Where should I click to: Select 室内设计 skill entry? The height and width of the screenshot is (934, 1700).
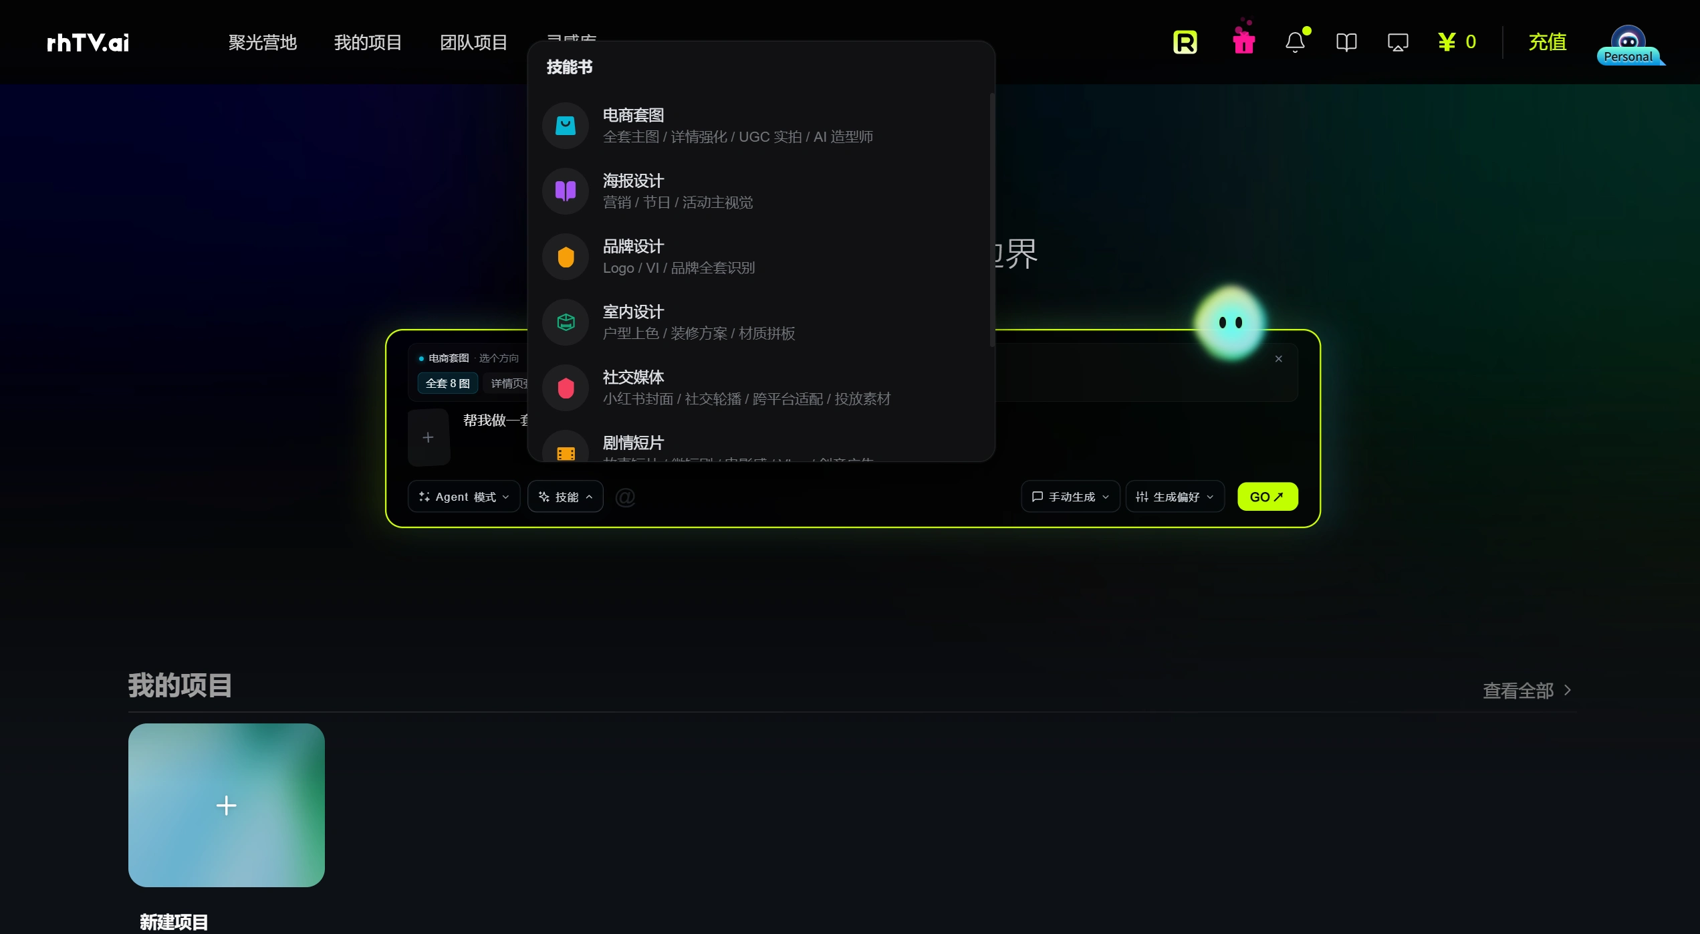point(762,322)
